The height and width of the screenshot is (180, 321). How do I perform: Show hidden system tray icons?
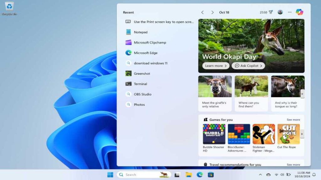[260, 175]
